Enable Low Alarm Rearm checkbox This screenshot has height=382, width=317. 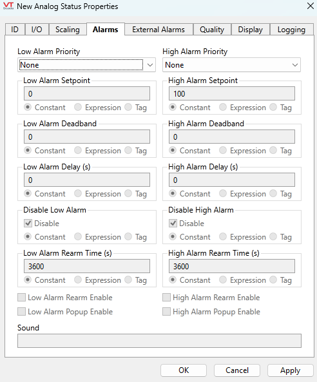point(21,298)
